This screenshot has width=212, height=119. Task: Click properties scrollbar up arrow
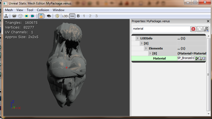pyautogui.click(x=209, y=36)
